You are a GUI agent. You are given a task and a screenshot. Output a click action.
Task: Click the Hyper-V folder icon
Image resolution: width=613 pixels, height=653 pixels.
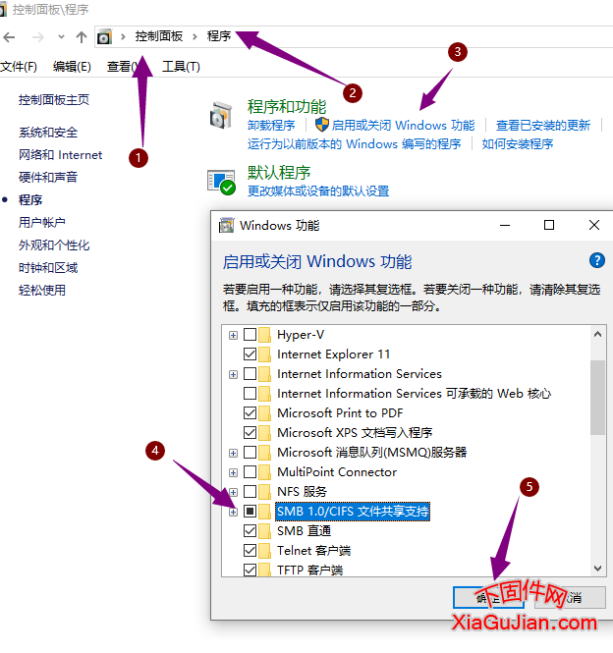point(264,335)
